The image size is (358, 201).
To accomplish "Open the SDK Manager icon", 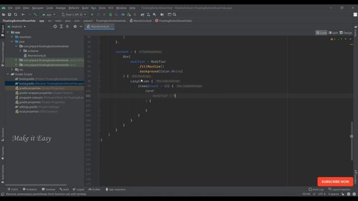I will pos(154,15).
